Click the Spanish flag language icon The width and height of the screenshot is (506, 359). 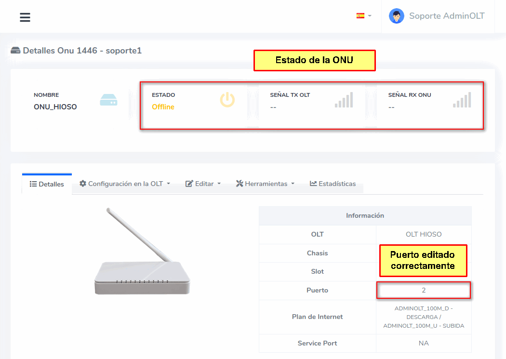(360, 16)
